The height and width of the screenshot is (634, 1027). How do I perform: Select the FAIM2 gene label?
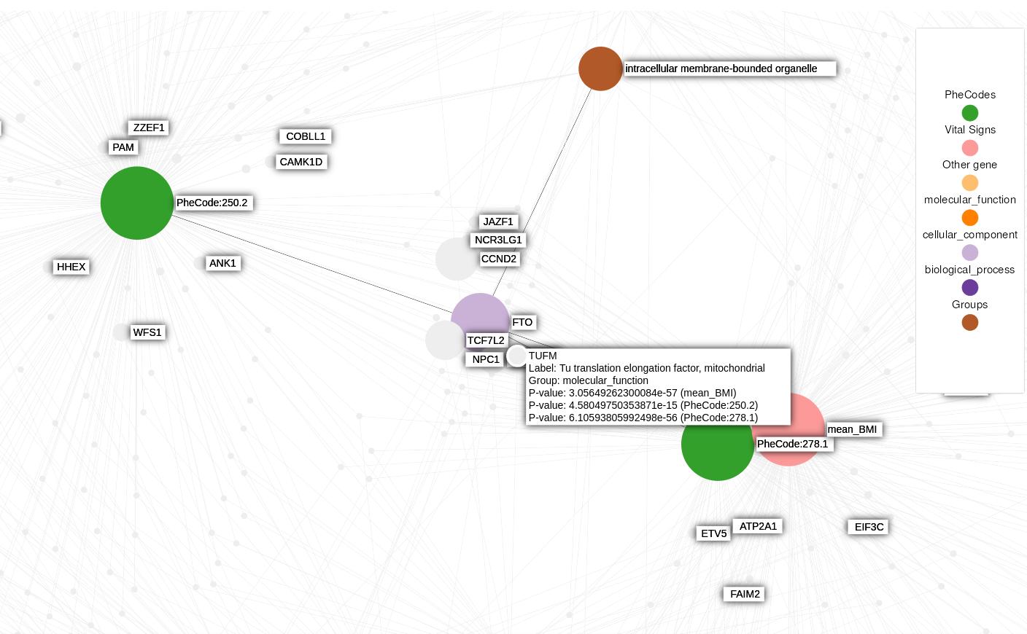tap(745, 594)
